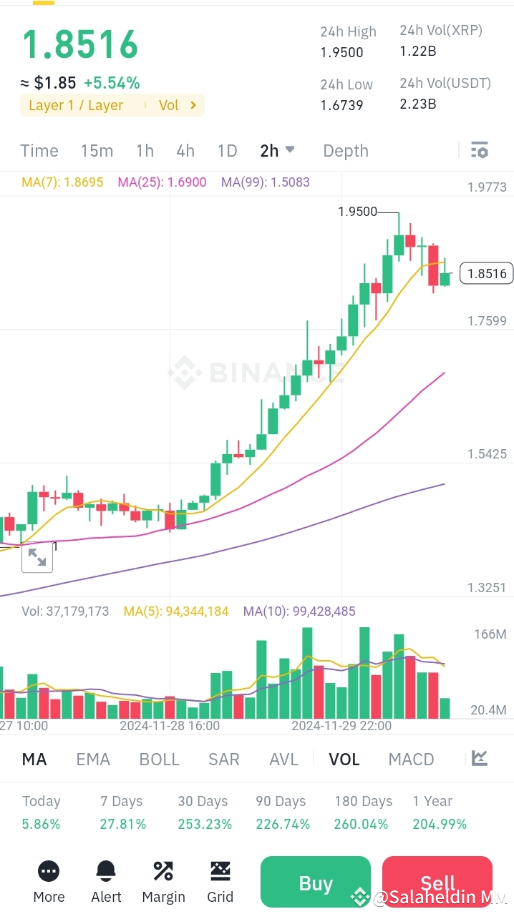Open the More menu icon

[x=49, y=870]
